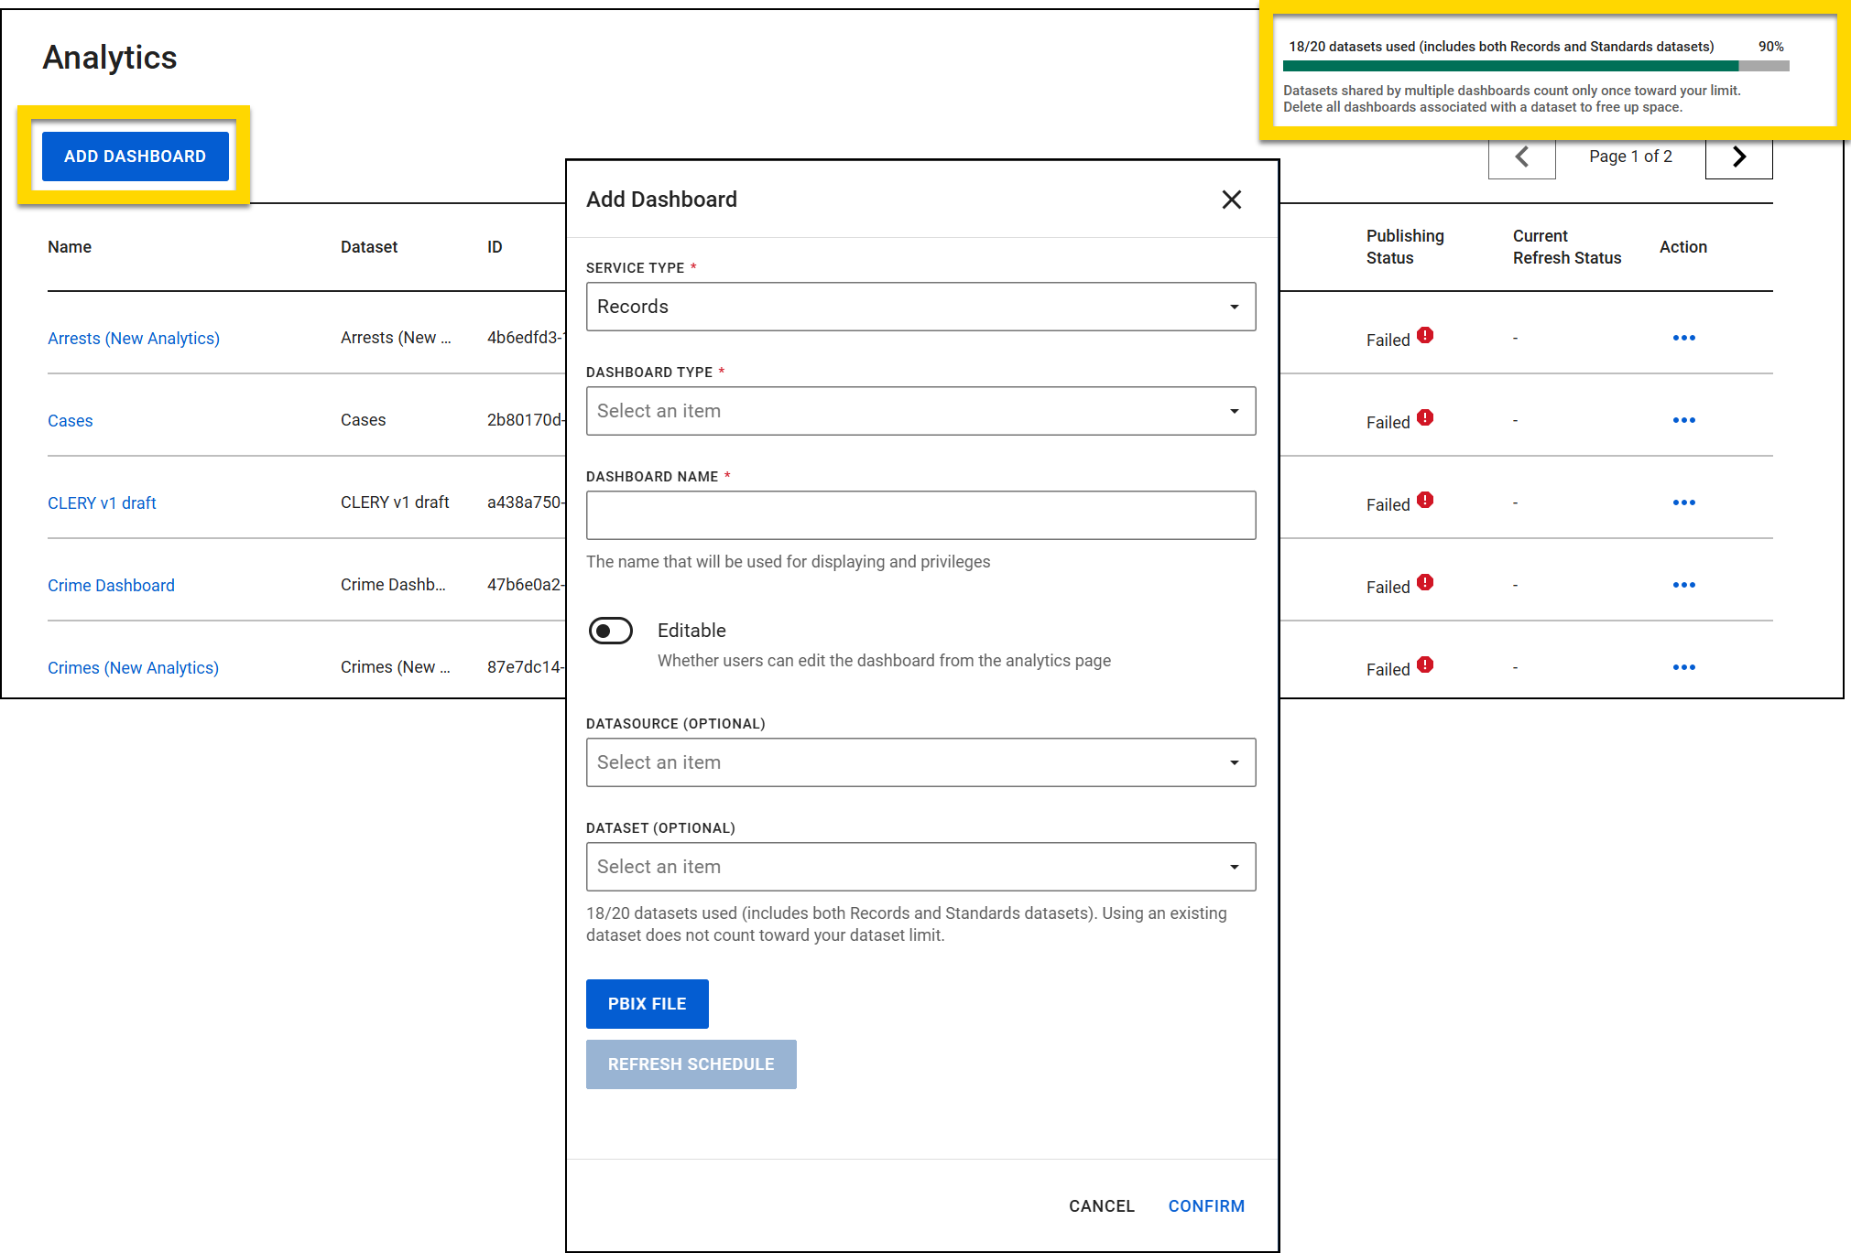The image size is (1851, 1253).
Task: Open the action menu for Crimes (New Analytics)
Action: pyautogui.click(x=1683, y=667)
